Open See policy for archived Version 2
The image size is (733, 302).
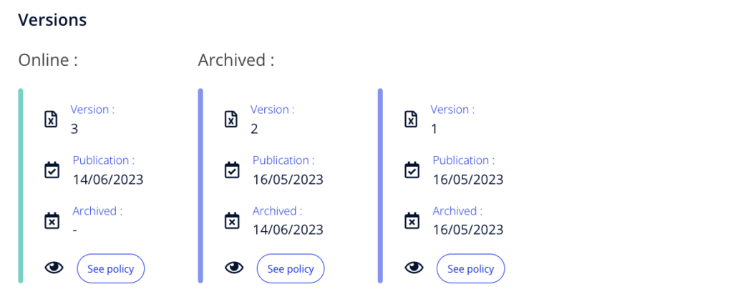click(291, 269)
